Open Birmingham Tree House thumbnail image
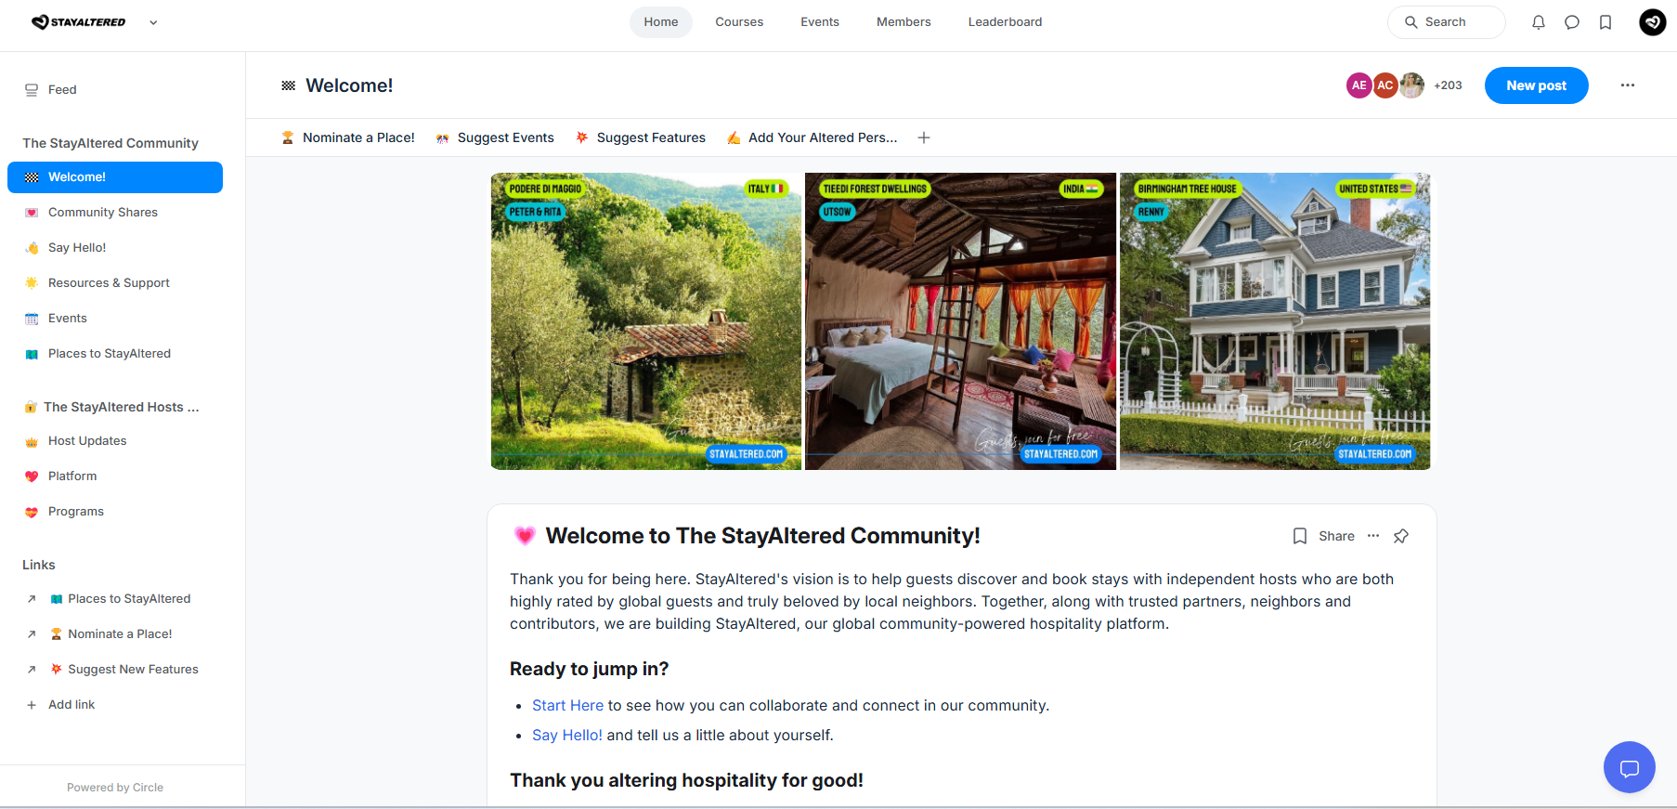 pos(1275,321)
